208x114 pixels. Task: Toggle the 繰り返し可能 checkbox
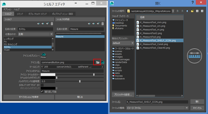point(42,92)
